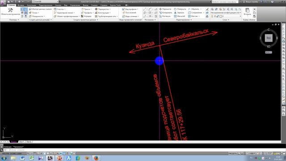The image size is (286, 161).
Task: Expand the Редактирование panel title
Action: [x=184, y=20]
